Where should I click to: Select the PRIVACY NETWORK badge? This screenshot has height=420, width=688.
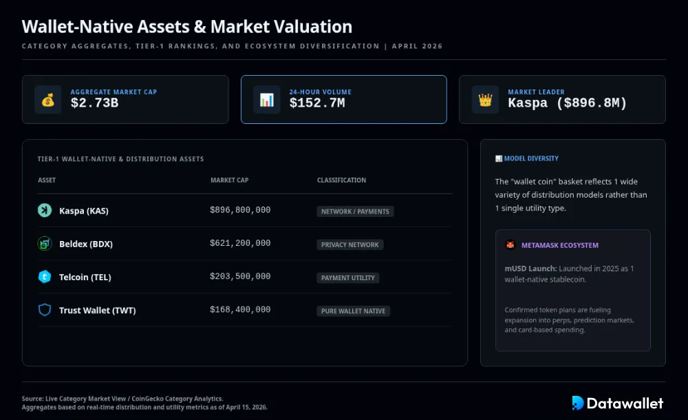(x=350, y=244)
